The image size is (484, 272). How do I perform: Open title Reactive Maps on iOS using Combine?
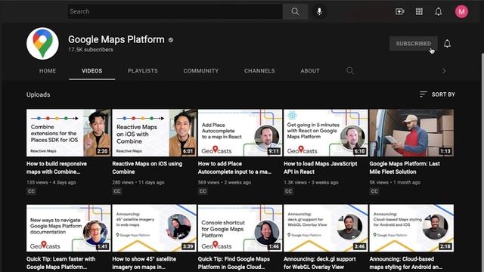(147, 168)
